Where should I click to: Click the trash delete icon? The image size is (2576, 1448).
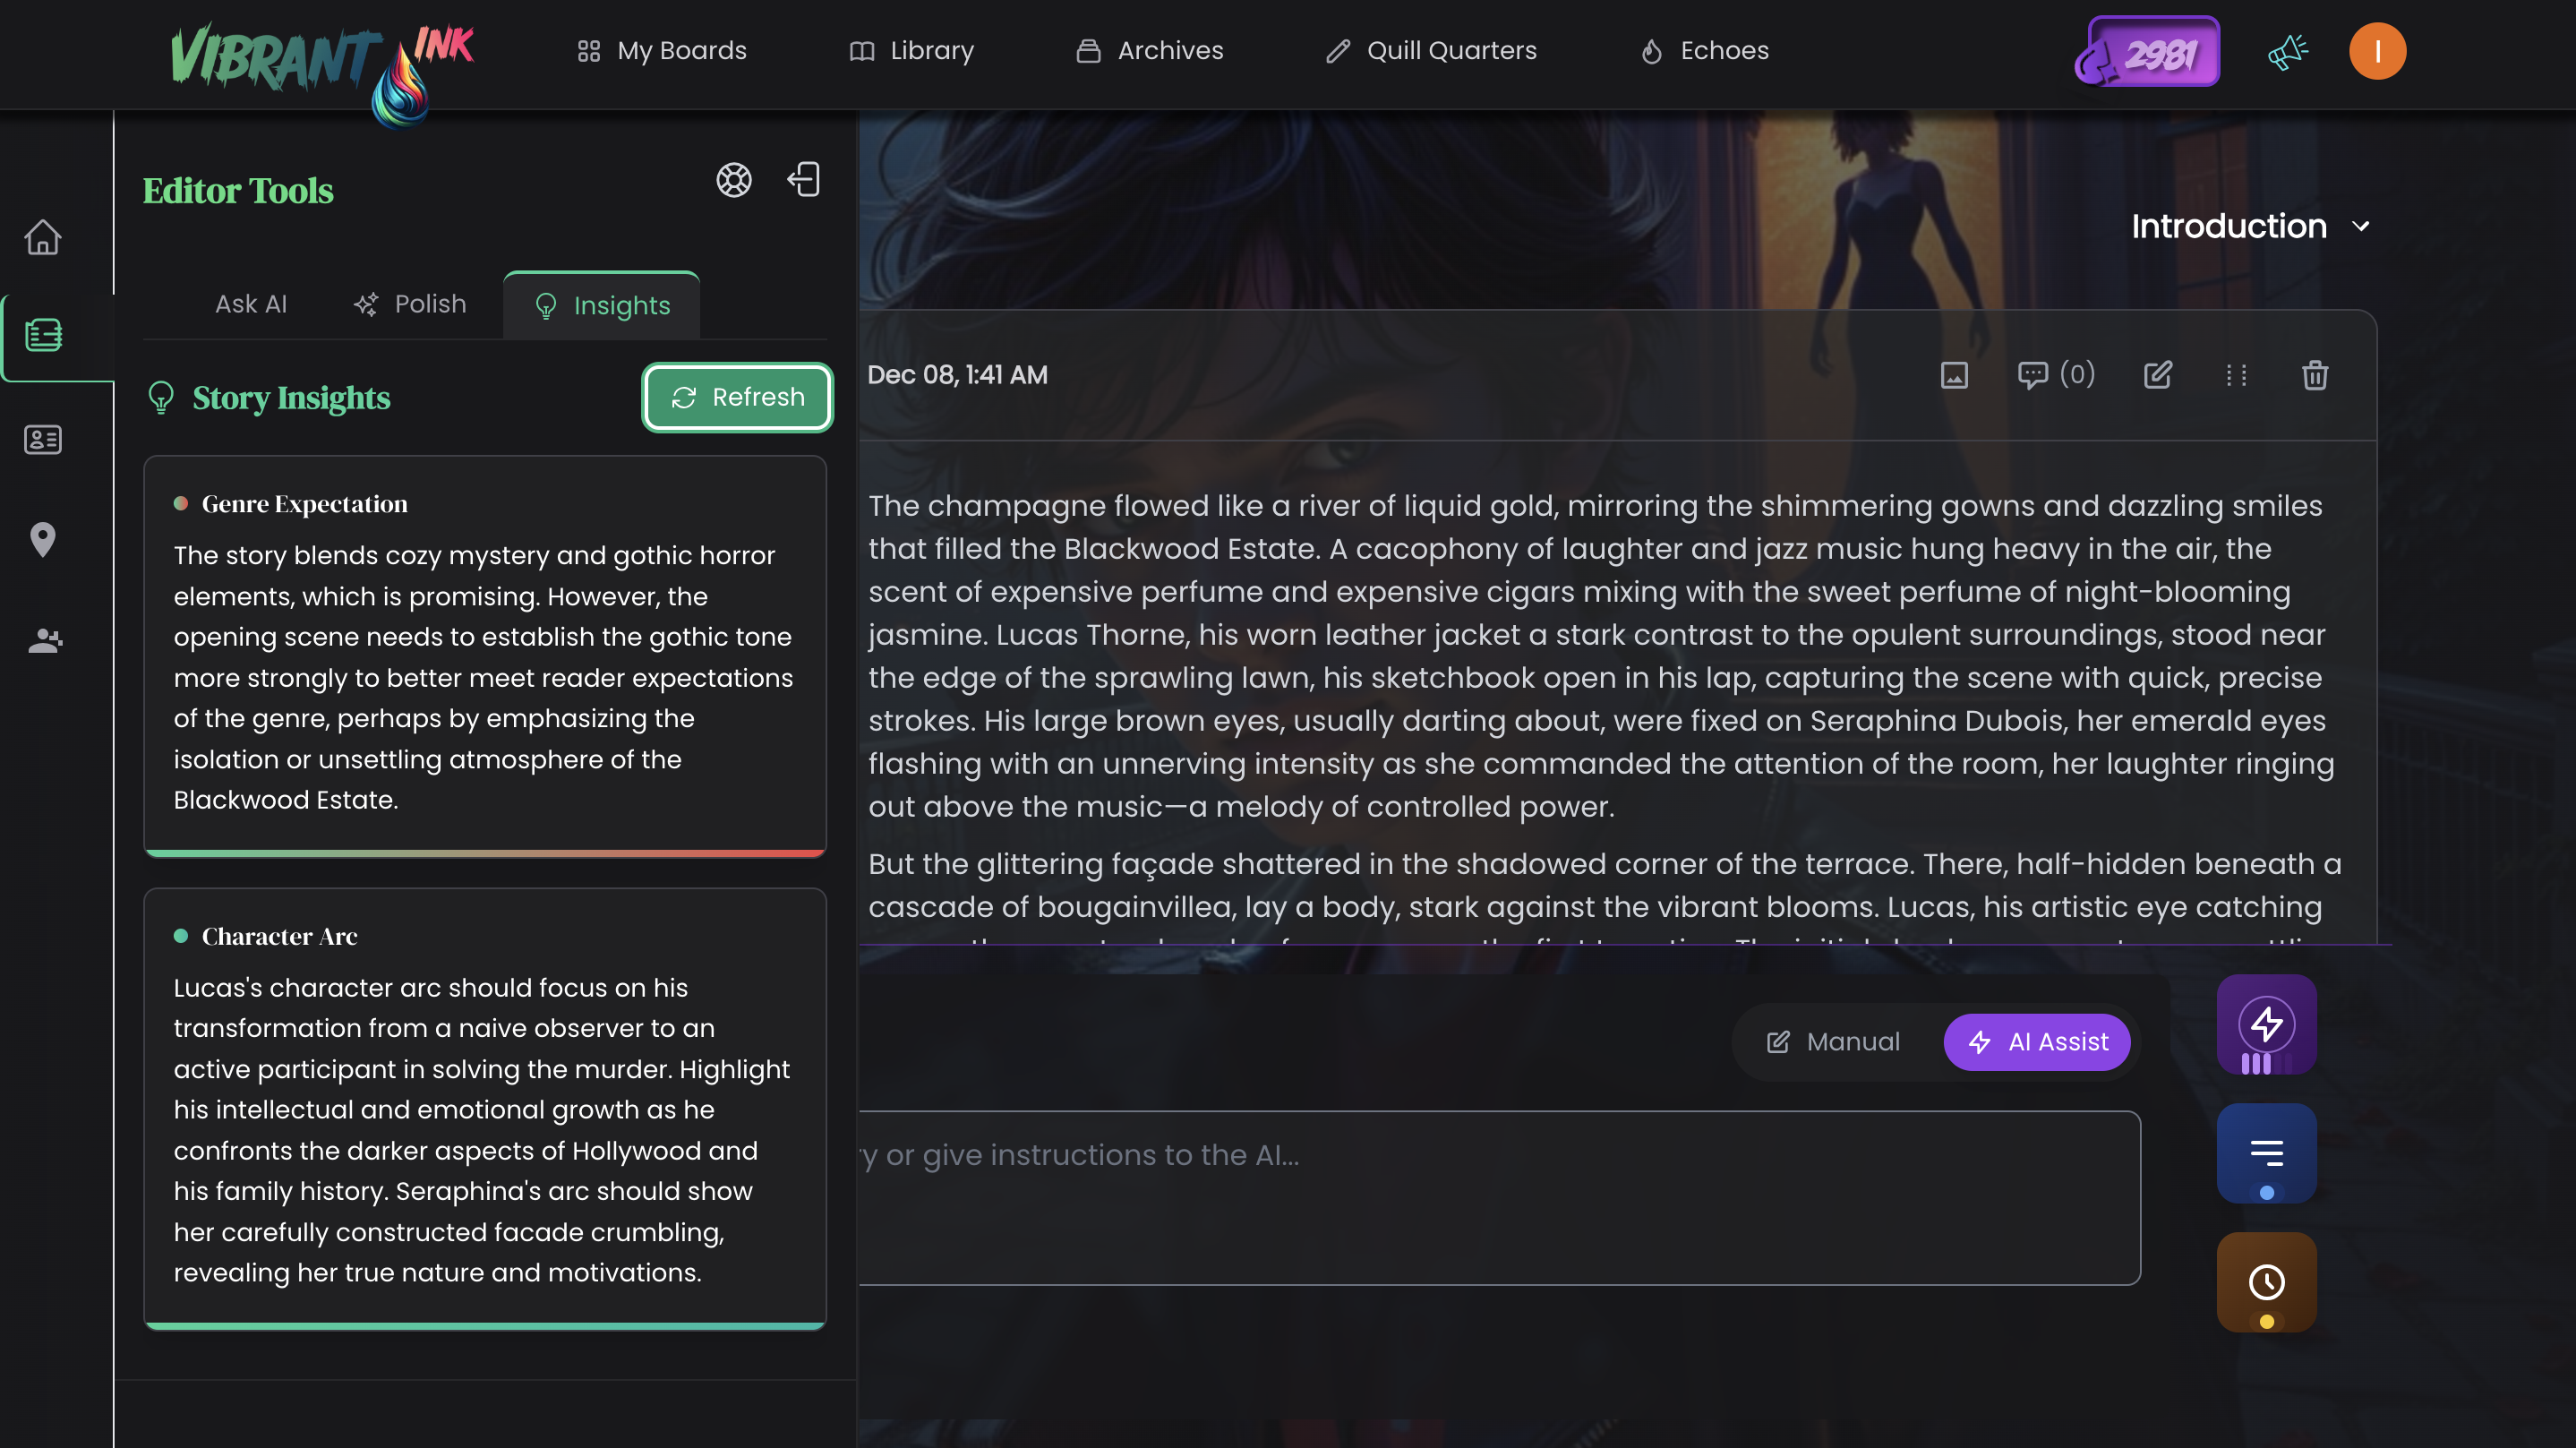(2314, 375)
